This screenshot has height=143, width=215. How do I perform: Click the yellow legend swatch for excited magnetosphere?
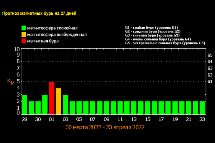coord(24,34)
